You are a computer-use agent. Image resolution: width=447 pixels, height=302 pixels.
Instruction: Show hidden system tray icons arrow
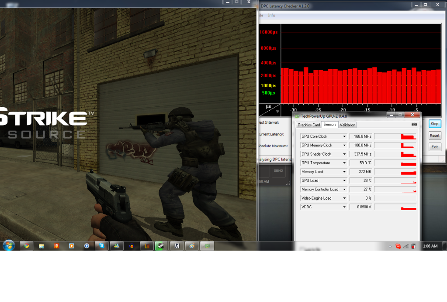pyautogui.click(x=390, y=246)
